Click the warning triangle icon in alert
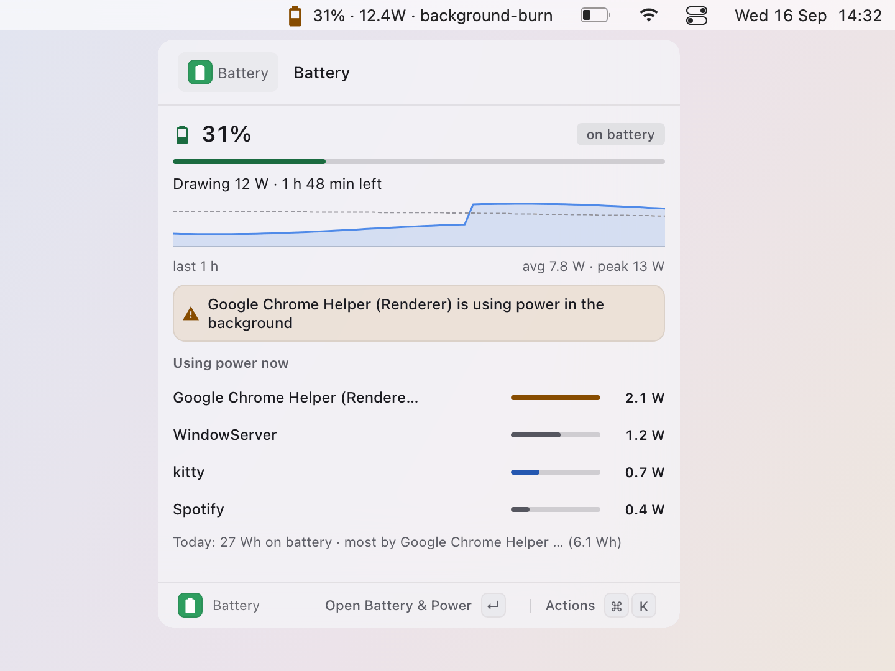Screen dimensions: 895x671 tap(191, 314)
